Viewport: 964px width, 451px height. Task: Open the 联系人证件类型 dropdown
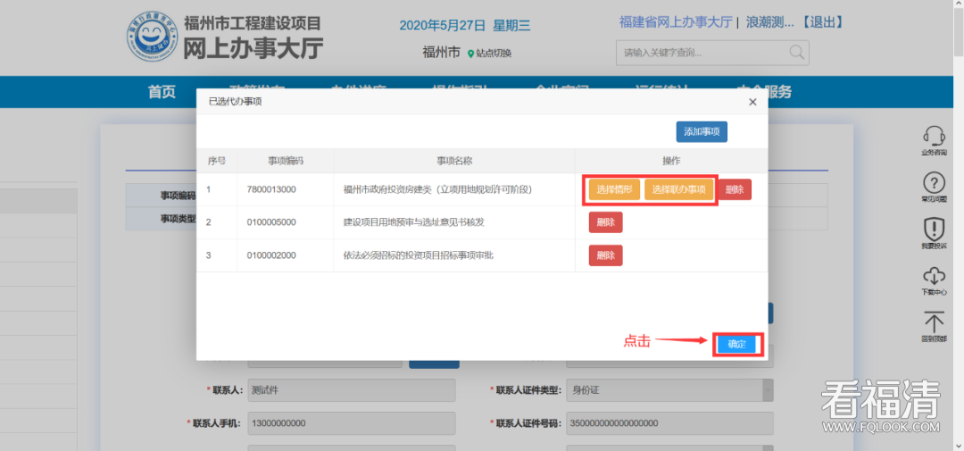[x=669, y=390]
